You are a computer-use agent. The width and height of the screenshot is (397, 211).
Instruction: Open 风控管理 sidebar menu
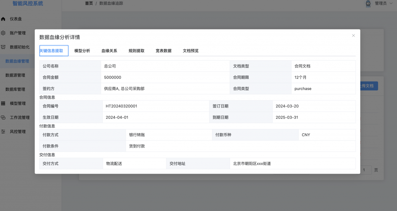18,132
